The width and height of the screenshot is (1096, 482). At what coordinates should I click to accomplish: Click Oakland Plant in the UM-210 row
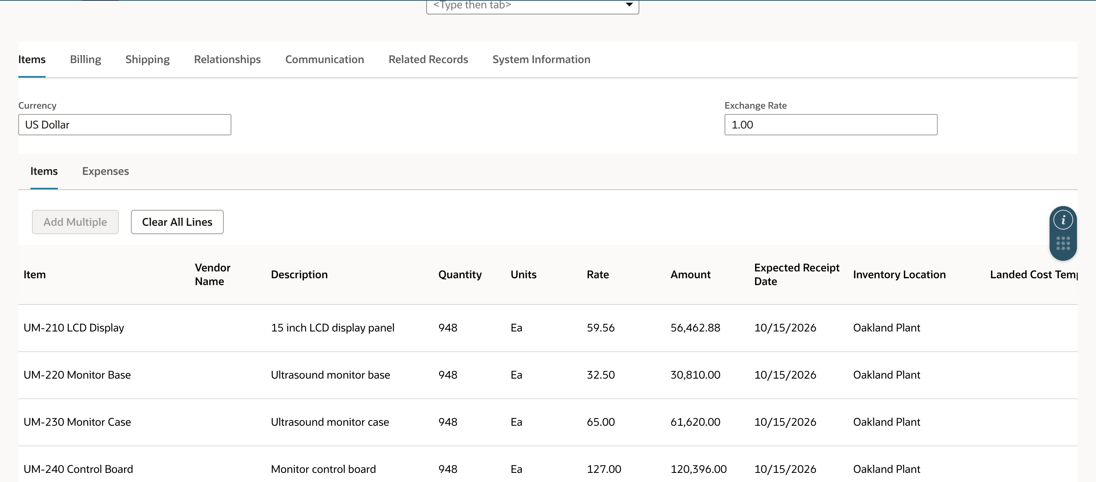point(886,328)
